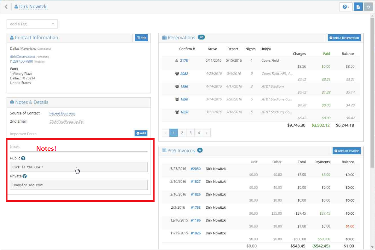The height and width of the screenshot is (250, 375).
Task: Click the Public notes help icon
Action: pyautogui.click(x=23, y=158)
